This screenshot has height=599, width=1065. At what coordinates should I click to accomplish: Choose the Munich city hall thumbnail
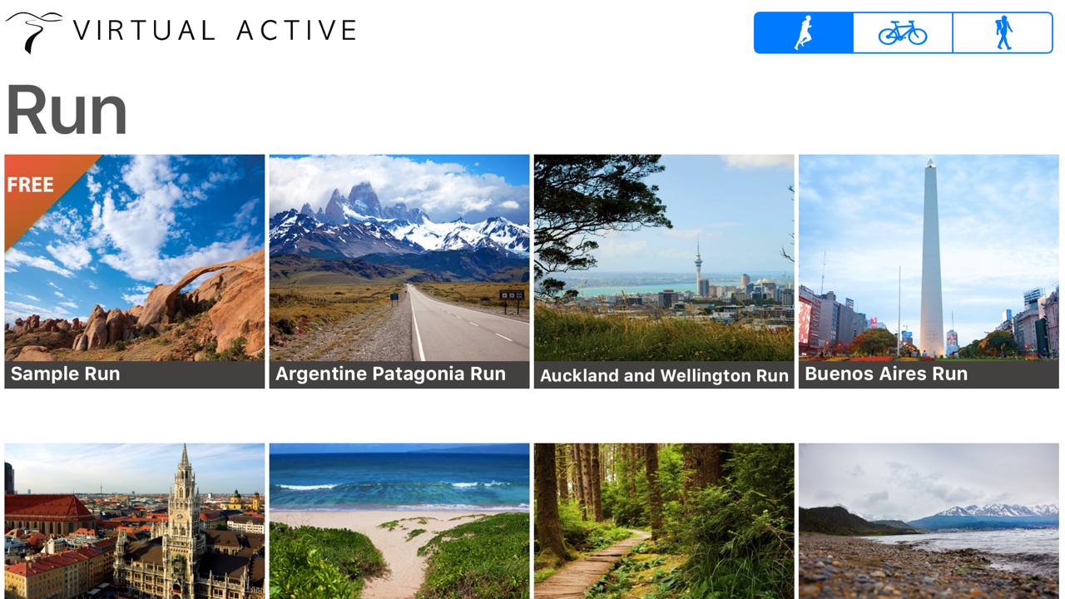pos(135,521)
